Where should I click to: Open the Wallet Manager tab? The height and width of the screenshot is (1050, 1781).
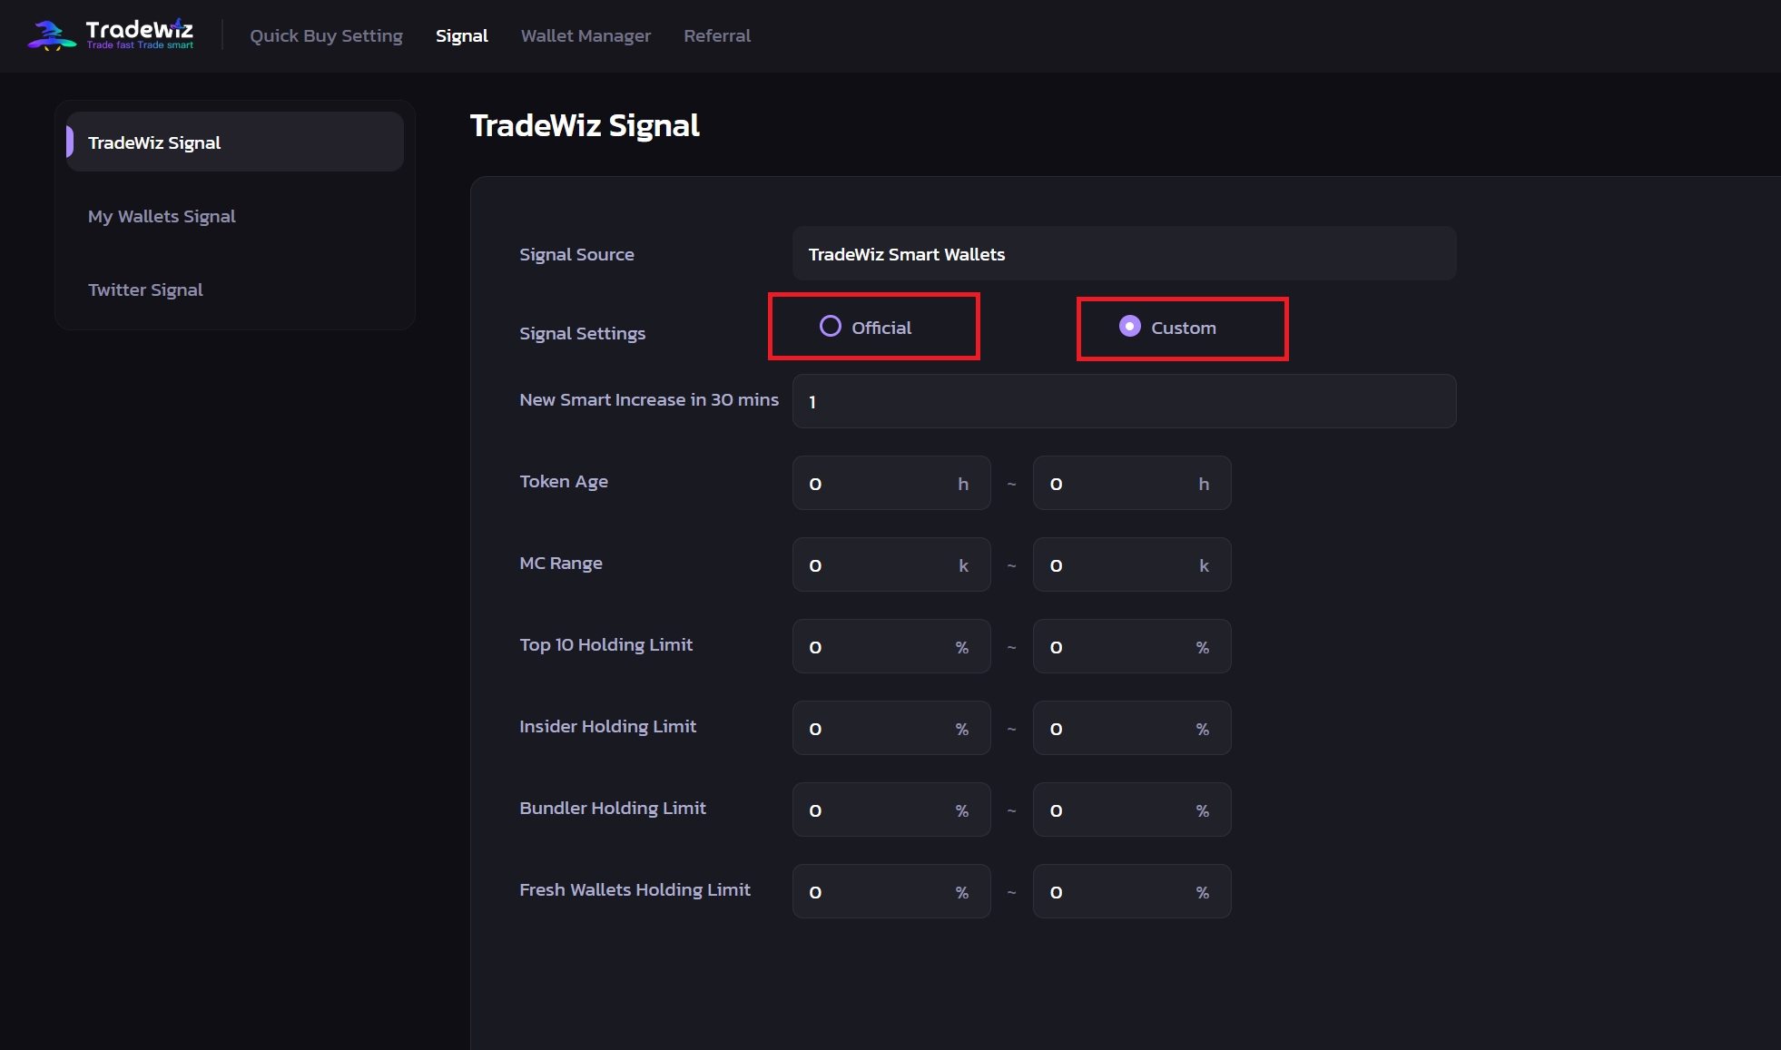pos(585,35)
